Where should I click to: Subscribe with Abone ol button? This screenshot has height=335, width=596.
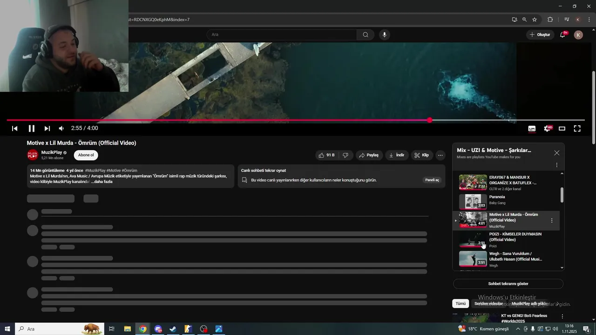86,155
